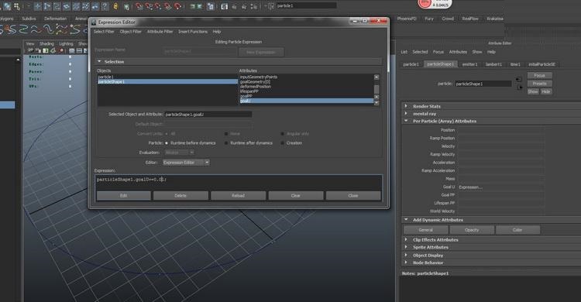
Task: Select goalPP in the Attributes list
Action: [307, 96]
